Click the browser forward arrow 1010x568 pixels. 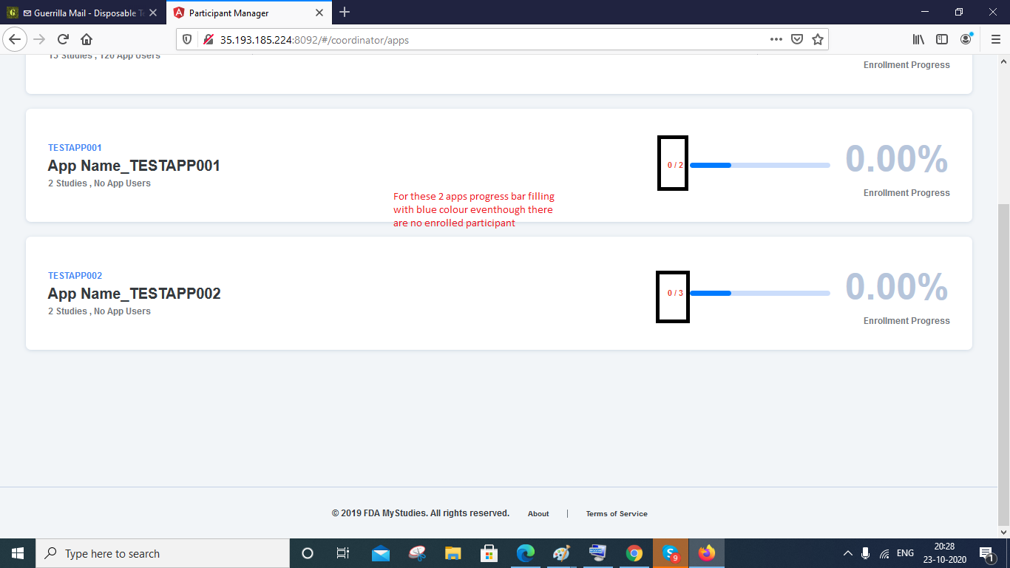(40, 39)
